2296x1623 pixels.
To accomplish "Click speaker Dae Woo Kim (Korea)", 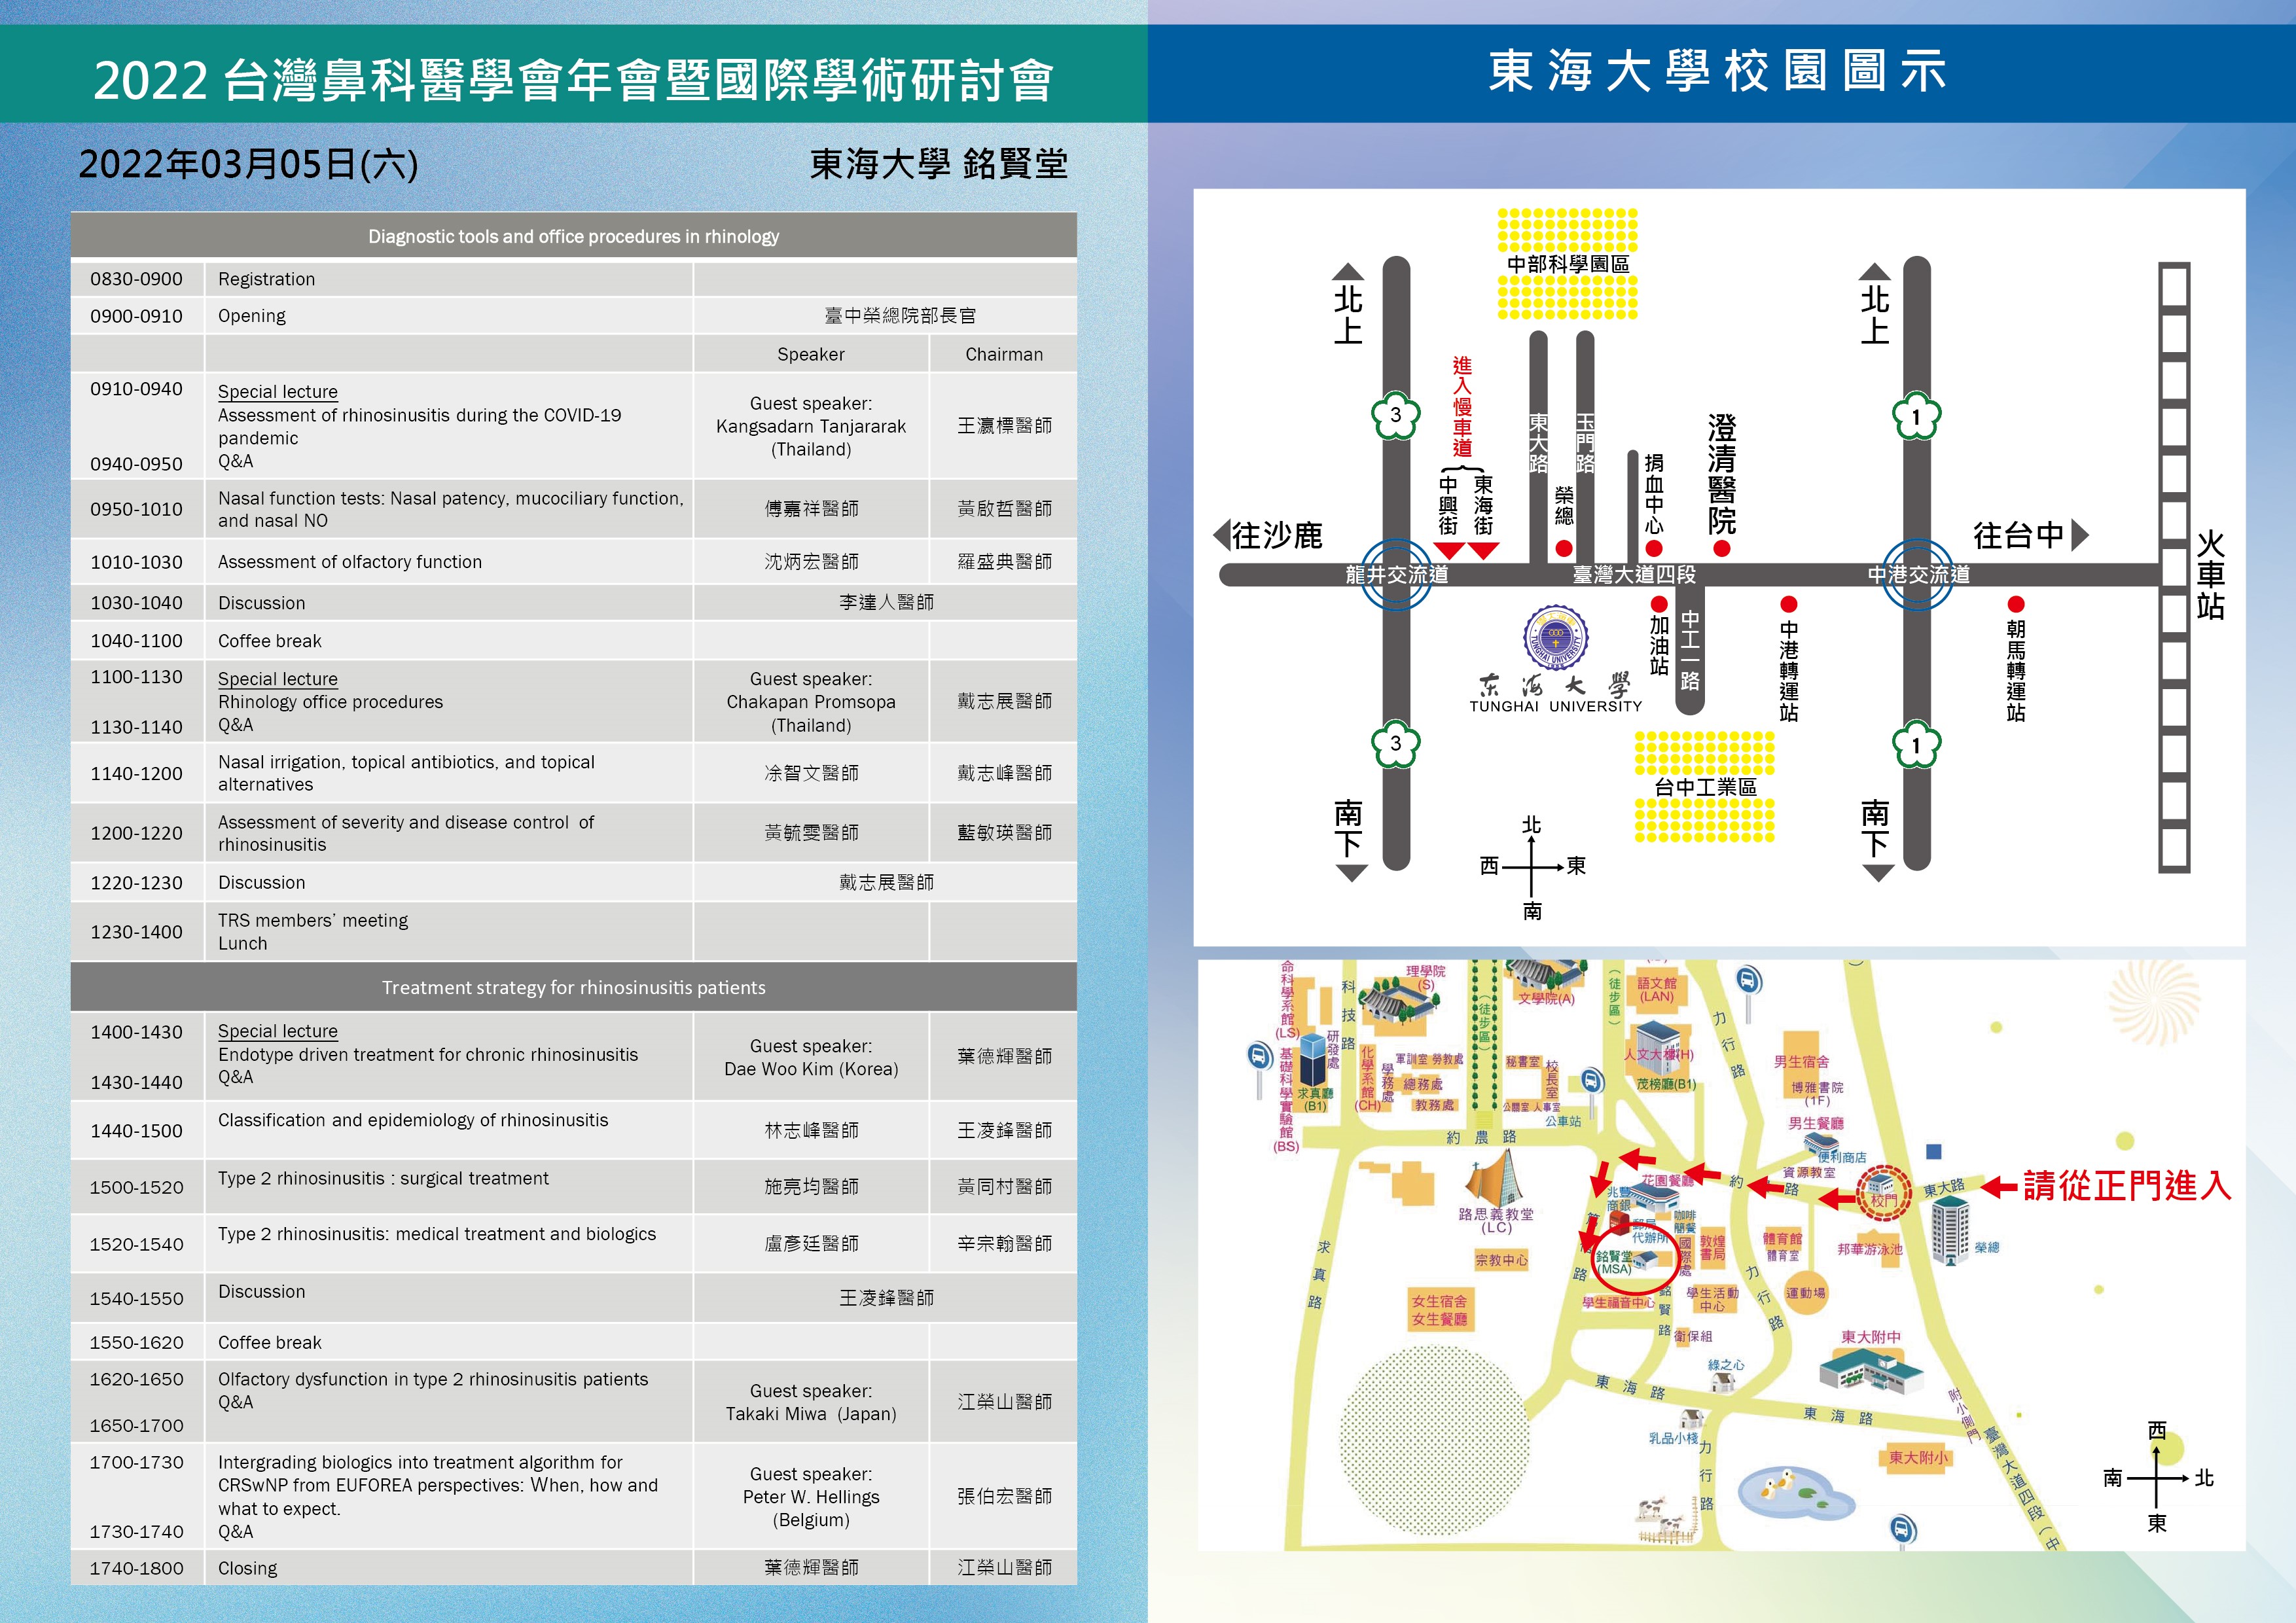I will [x=811, y=1069].
